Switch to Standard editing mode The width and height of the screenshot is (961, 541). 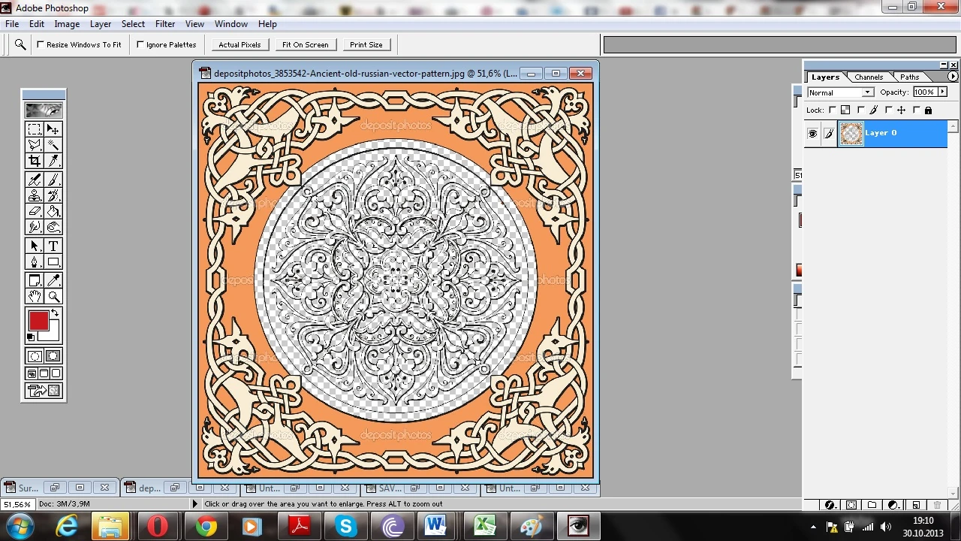point(35,356)
